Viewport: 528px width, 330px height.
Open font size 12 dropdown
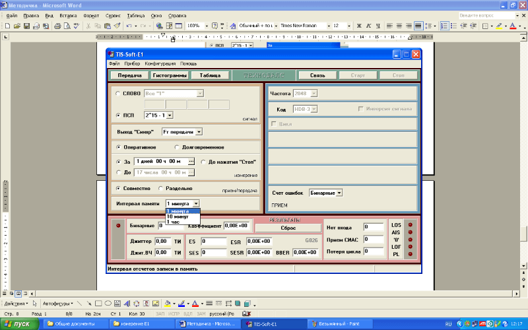349,26
